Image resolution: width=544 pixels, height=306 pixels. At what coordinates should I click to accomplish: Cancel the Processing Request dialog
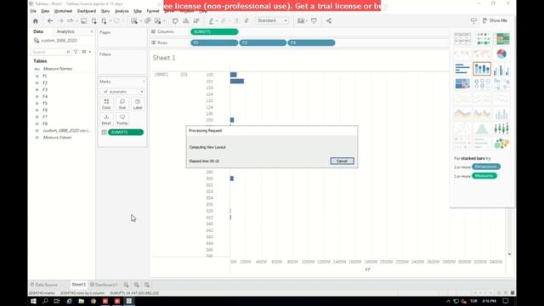(342, 161)
